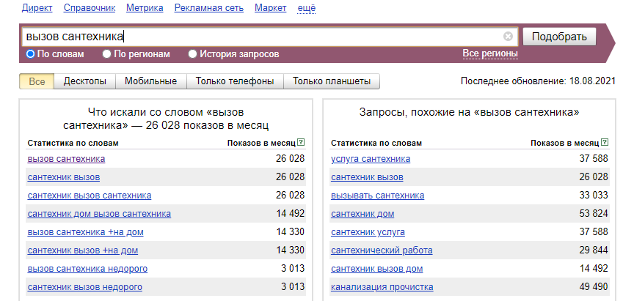Viewport: 623px width, 301px height.
Task: Click the 53 824 impressions value
Action: click(594, 214)
